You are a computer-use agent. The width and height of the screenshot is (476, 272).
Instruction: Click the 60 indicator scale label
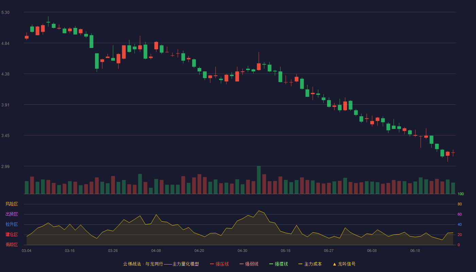tap(460, 214)
